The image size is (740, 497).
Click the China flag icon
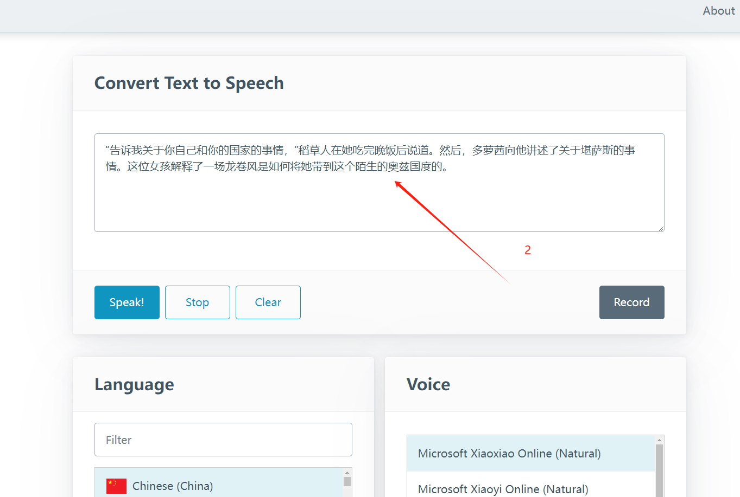tap(115, 486)
